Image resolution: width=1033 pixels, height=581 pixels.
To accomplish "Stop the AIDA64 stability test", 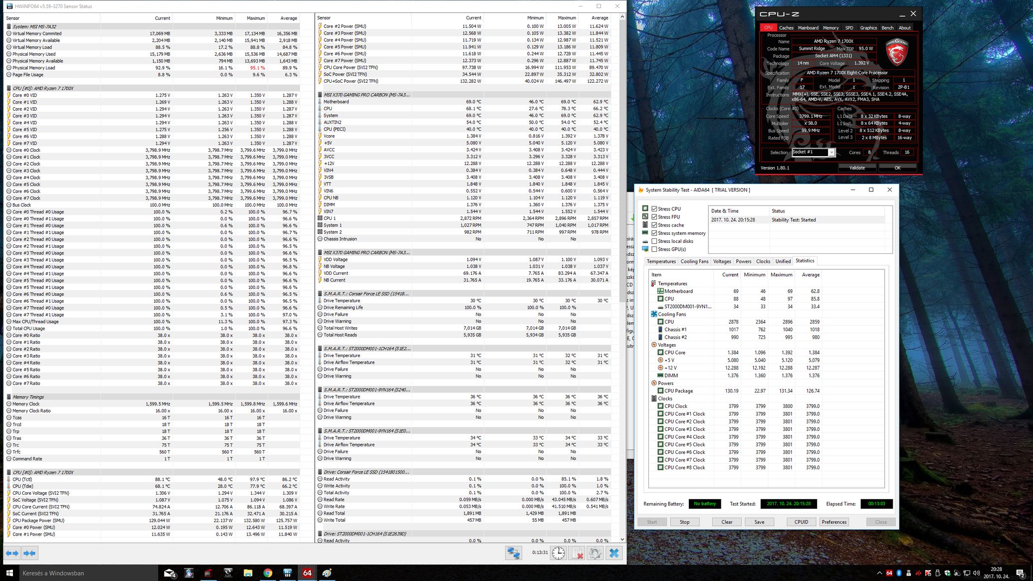I will pyautogui.click(x=684, y=522).
